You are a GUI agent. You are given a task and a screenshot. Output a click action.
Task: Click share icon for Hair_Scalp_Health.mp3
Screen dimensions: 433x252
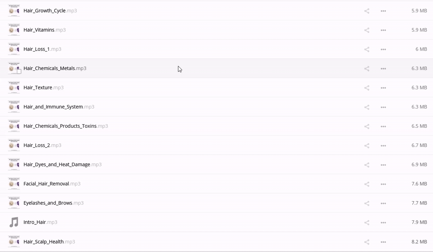(367, 242)
